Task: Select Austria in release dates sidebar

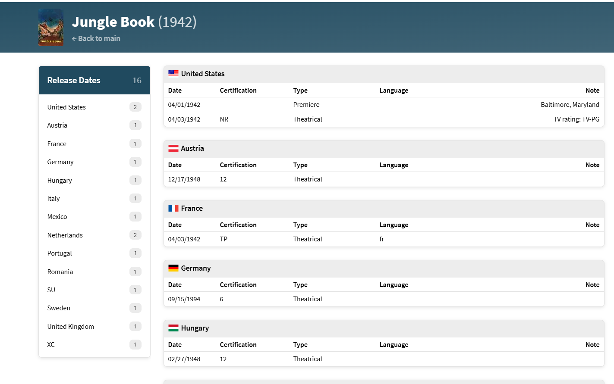Action: pos(57,125)
